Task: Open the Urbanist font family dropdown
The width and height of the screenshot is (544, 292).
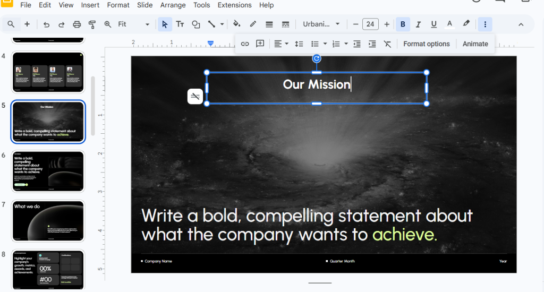Action: pos(321,24)
